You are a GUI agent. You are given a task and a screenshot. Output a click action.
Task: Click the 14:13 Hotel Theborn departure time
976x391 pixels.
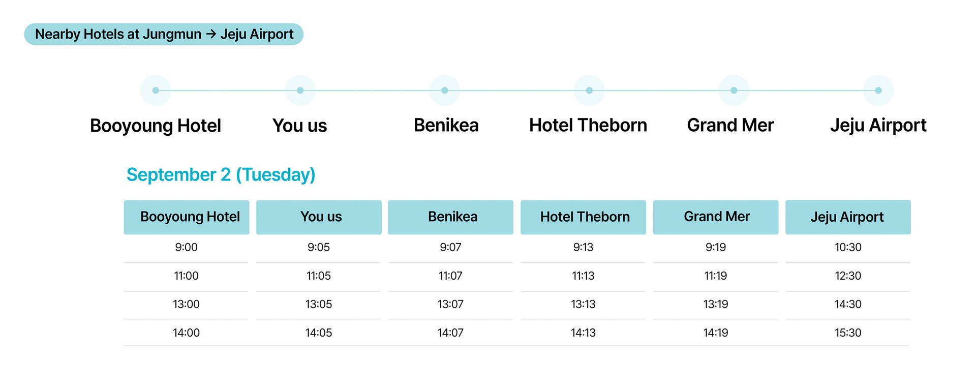click(583, 333)
